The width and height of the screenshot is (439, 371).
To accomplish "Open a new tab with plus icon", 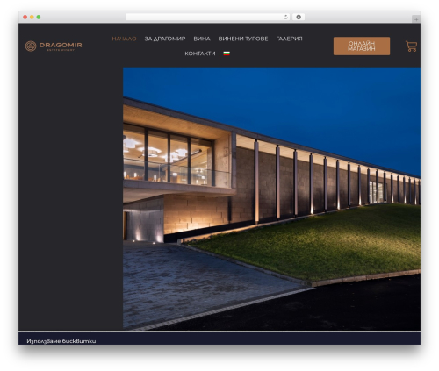I will click(416, 19).
